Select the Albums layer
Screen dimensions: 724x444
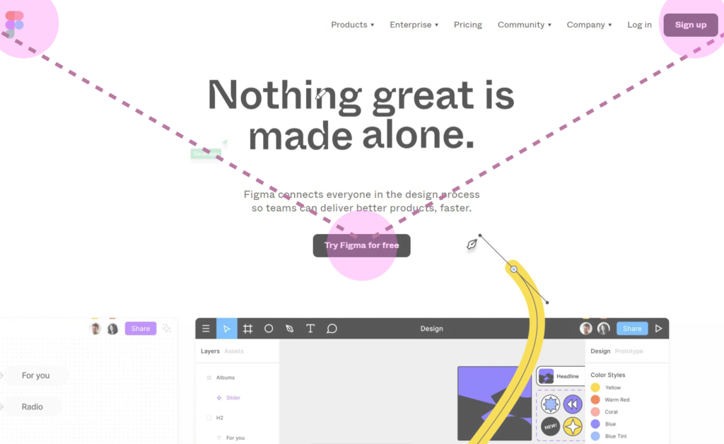[226, 378]
